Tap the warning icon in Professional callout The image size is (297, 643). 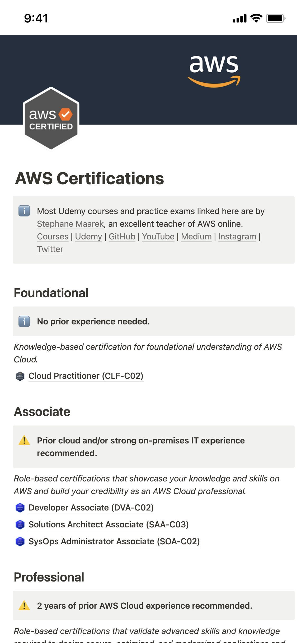click(24, 606)
